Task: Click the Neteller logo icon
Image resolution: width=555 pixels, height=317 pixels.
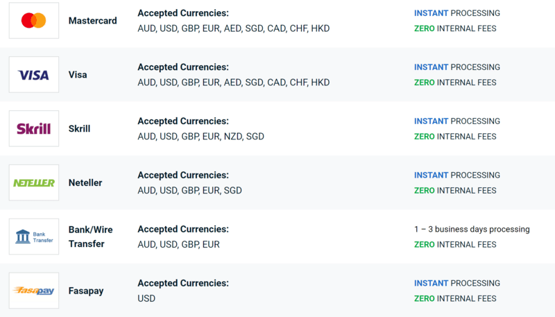Action: point(33,182)
